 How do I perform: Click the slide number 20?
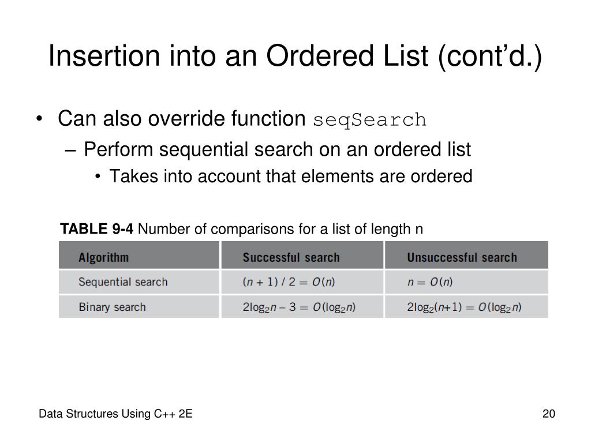(548, 414)
